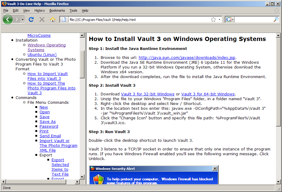Open the Save command help link
The image size is (282, 192).
[44, 117]
